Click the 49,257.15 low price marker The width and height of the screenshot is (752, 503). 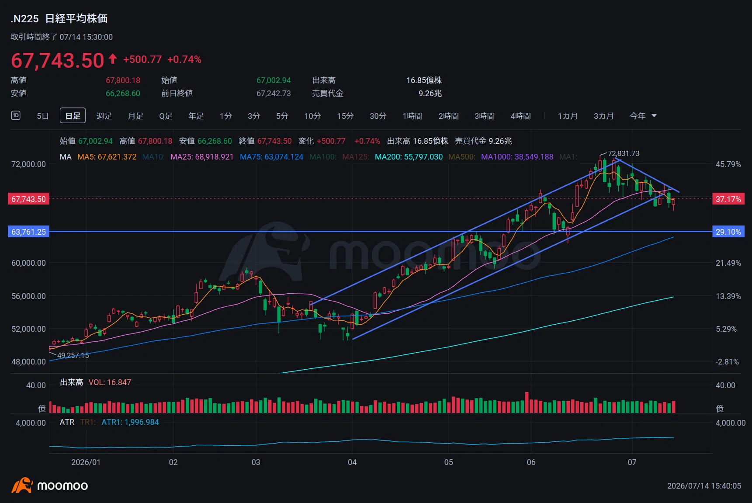73,355
